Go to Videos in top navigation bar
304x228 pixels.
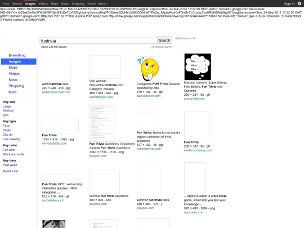pyautogui.click(x=43, y=4)
